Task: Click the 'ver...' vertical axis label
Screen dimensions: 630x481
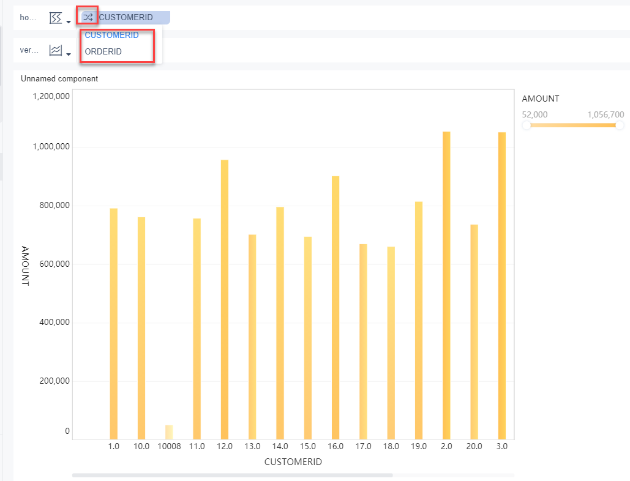Action: click(29, 50)
